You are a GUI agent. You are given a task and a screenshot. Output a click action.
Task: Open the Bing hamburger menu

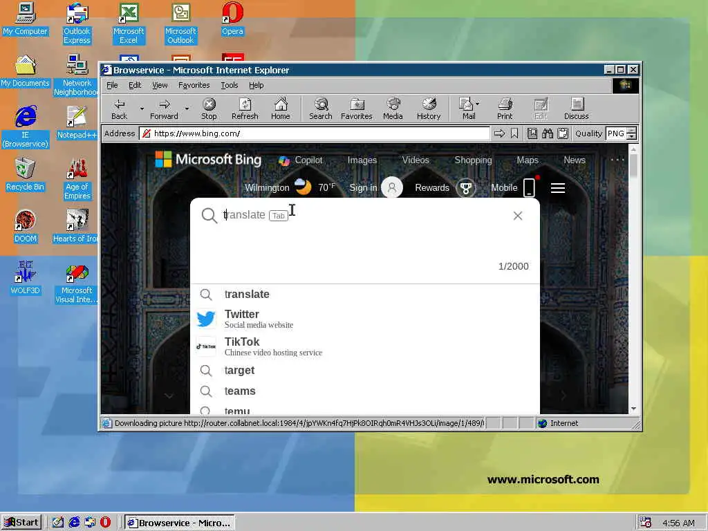(558, 188)
